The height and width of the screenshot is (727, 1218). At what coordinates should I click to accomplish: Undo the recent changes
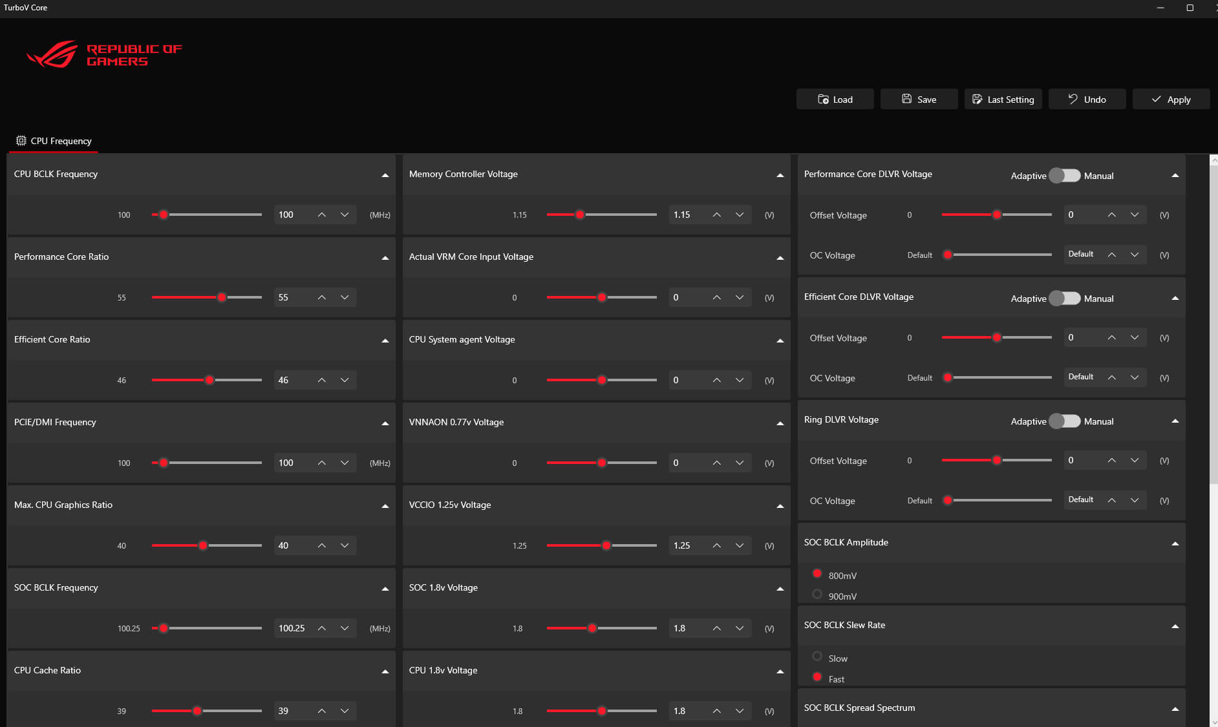(1087, 100)
